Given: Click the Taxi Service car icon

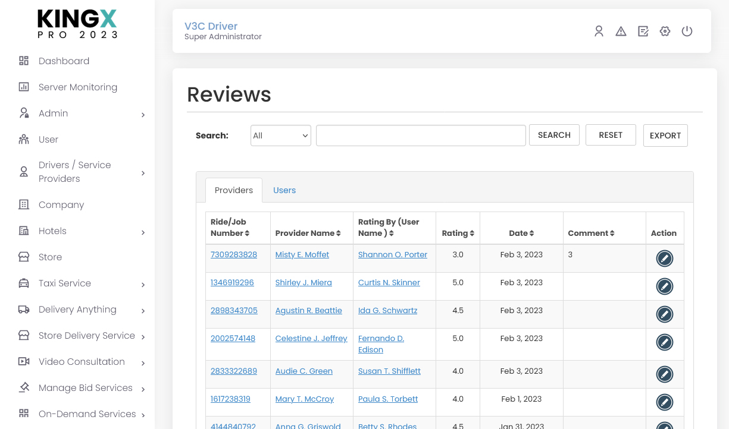Looking at the screenshot, I should click(24, 283).
